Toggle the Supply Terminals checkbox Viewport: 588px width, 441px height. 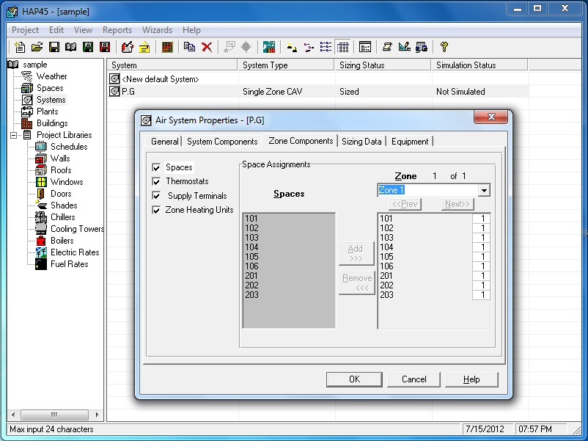coord(156,196)
